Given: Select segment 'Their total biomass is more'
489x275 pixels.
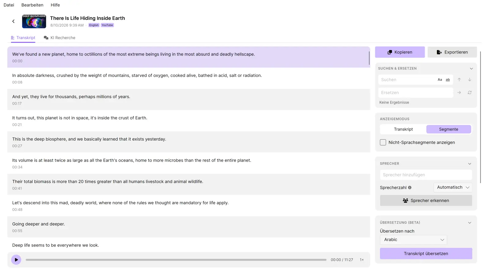Looking at the screenshot, I should coord(189,185).
